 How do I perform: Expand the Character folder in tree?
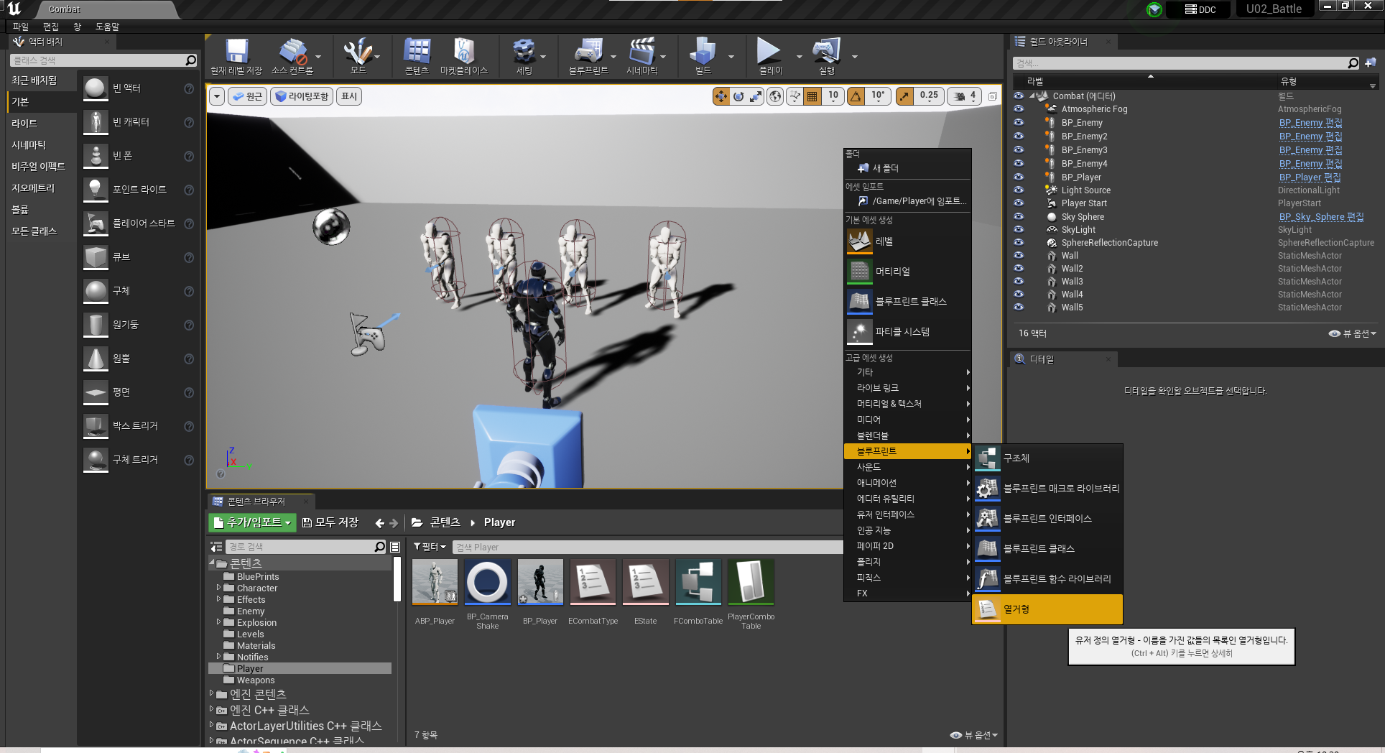[218, 588]
